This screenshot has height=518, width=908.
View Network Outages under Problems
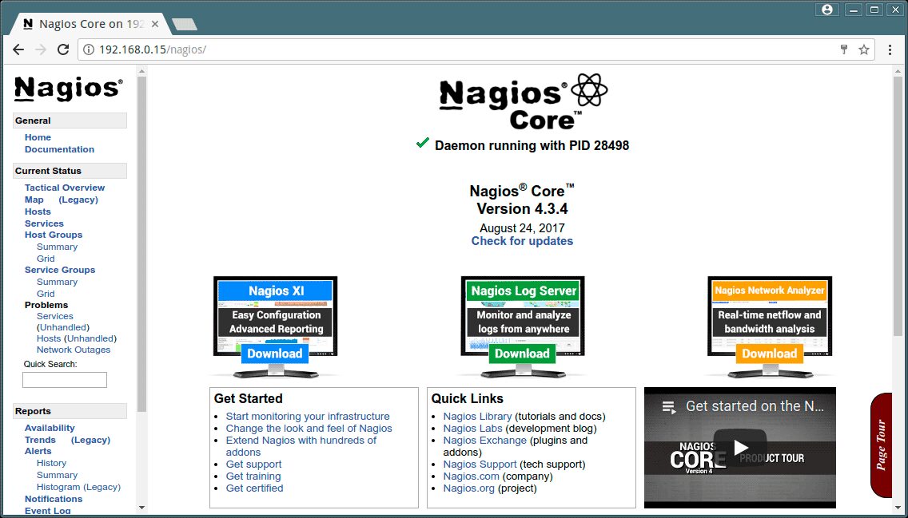(x=74, y=350)
